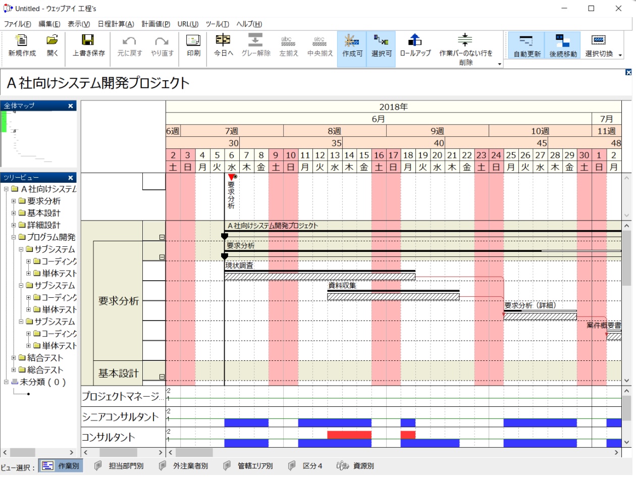The height and width of the screenshot is (478, 636).
Task: Open the 表示(V) menu
Action: point(79,24)
